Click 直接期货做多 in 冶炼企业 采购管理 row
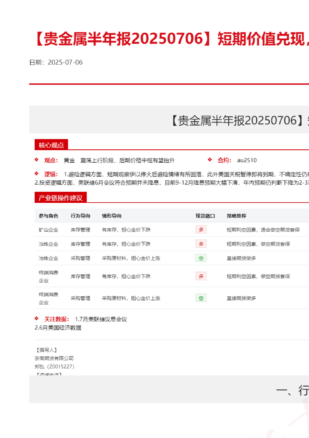Screen dimensions: 309x438 (x=241, y=258)
